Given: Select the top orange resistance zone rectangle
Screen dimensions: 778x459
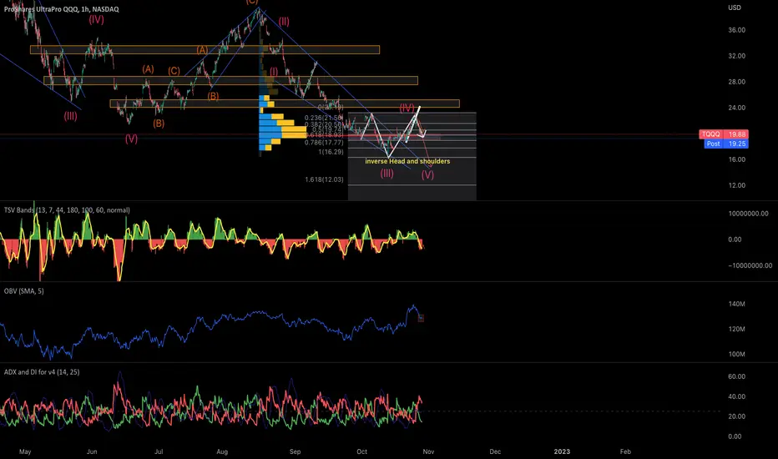Looking at the screenshot, I should tap(205, 49).
